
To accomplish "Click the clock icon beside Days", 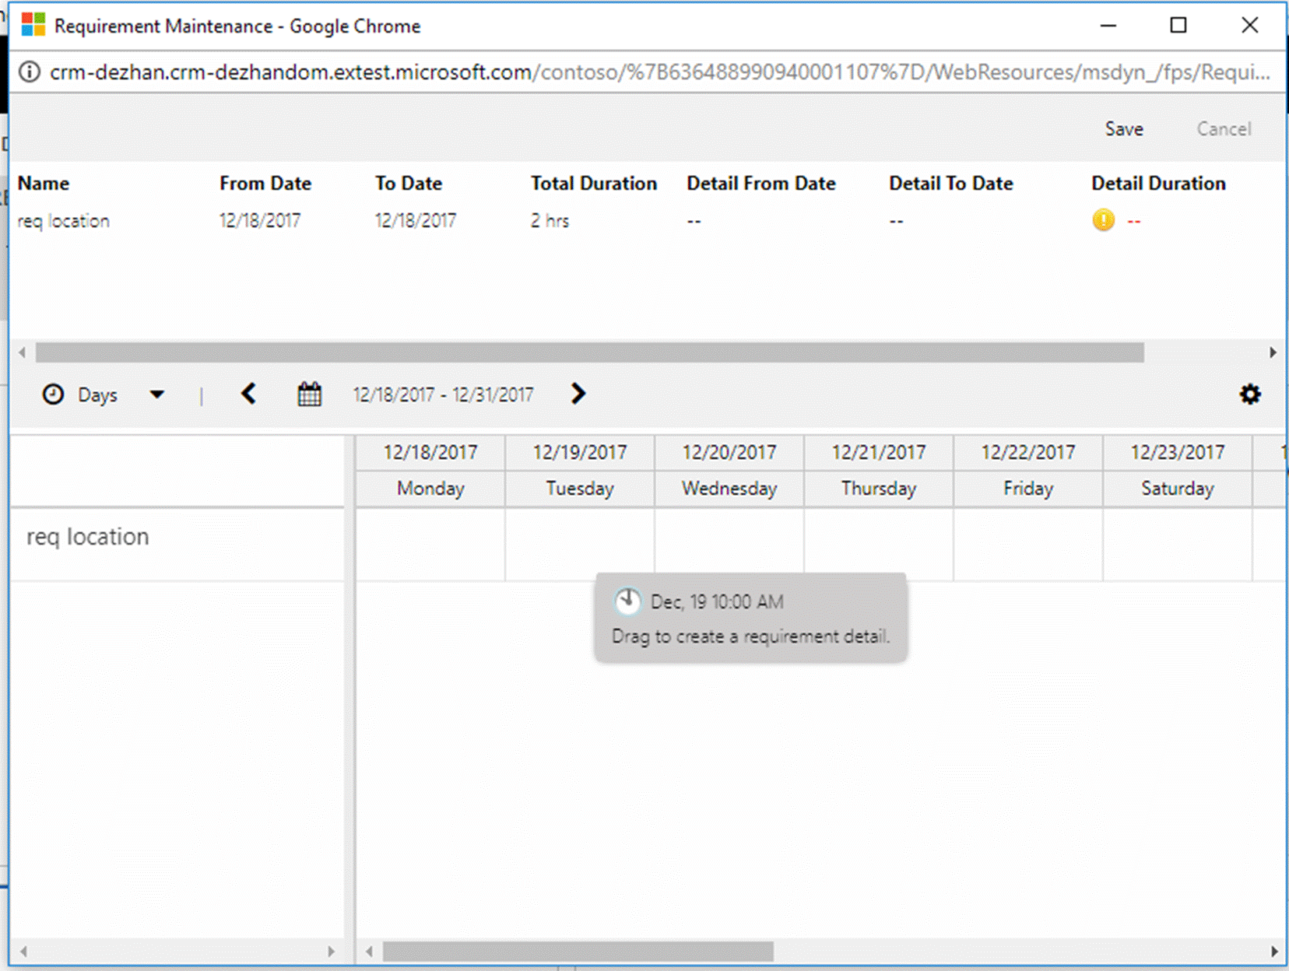I will pos(53,394).
